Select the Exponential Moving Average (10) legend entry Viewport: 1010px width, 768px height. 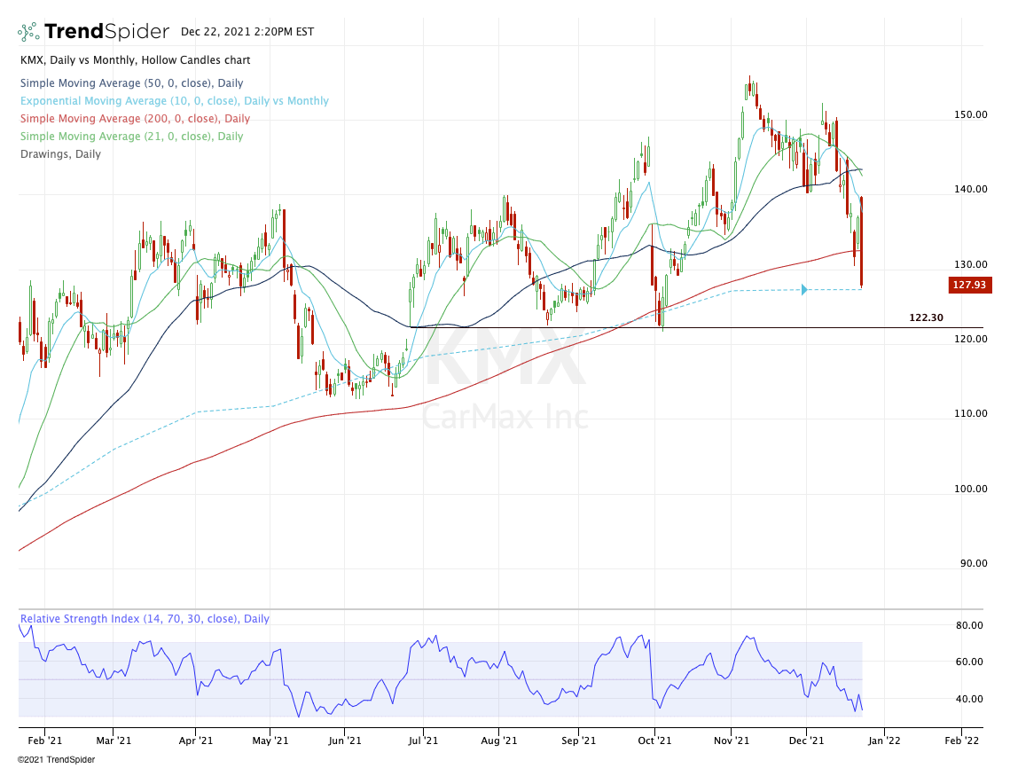point(175,100)
